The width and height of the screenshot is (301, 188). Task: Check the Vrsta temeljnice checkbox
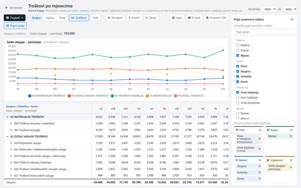(238, 102)
